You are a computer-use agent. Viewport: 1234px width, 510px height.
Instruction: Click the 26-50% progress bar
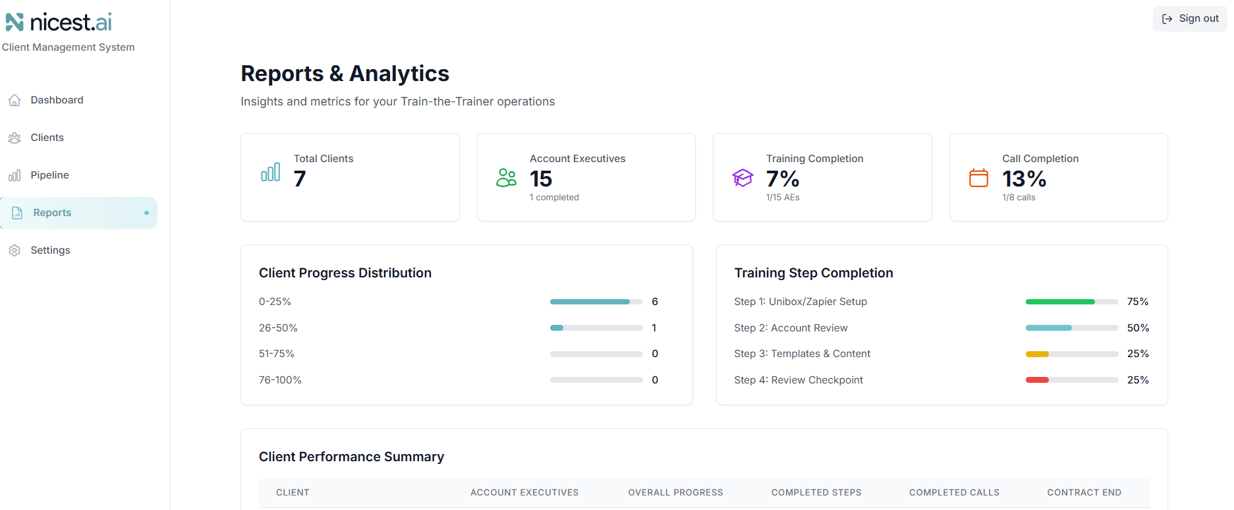pos(596,327)
